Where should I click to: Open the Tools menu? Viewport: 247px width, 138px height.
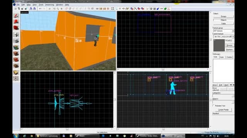(x=41, y=5)
